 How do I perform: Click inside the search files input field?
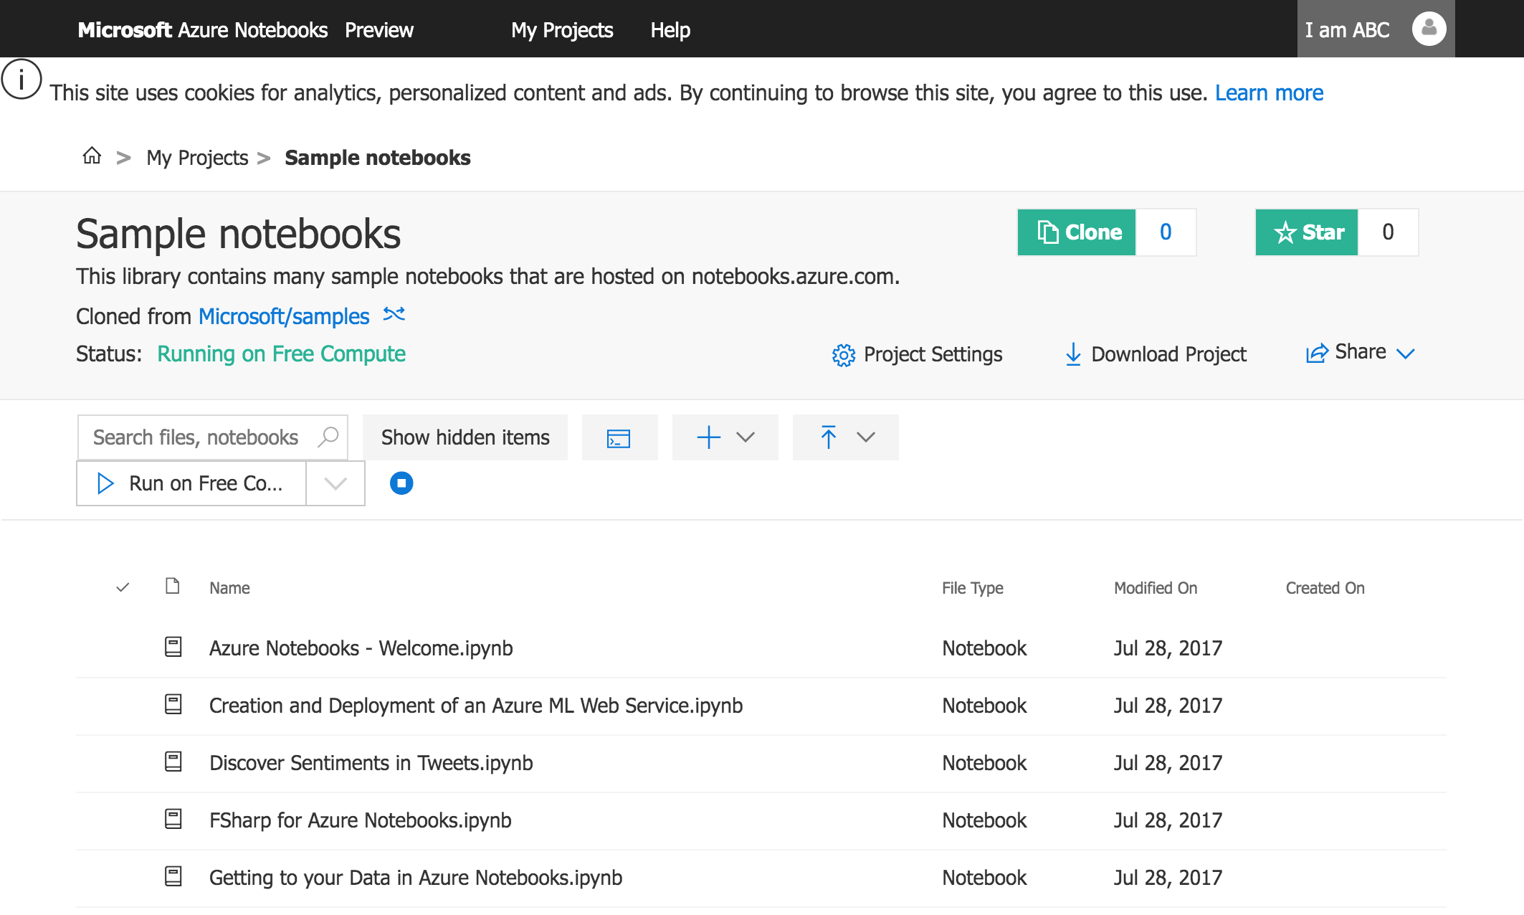201,437
